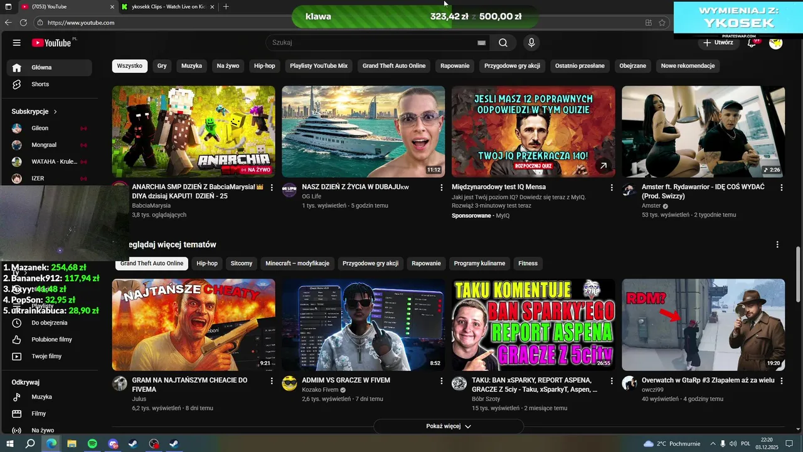Add page to favorites with the star icon

(x=662, y=23)
